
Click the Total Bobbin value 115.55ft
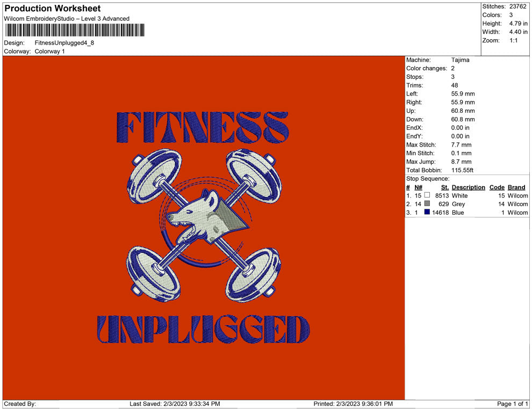[x=463, y=170]
